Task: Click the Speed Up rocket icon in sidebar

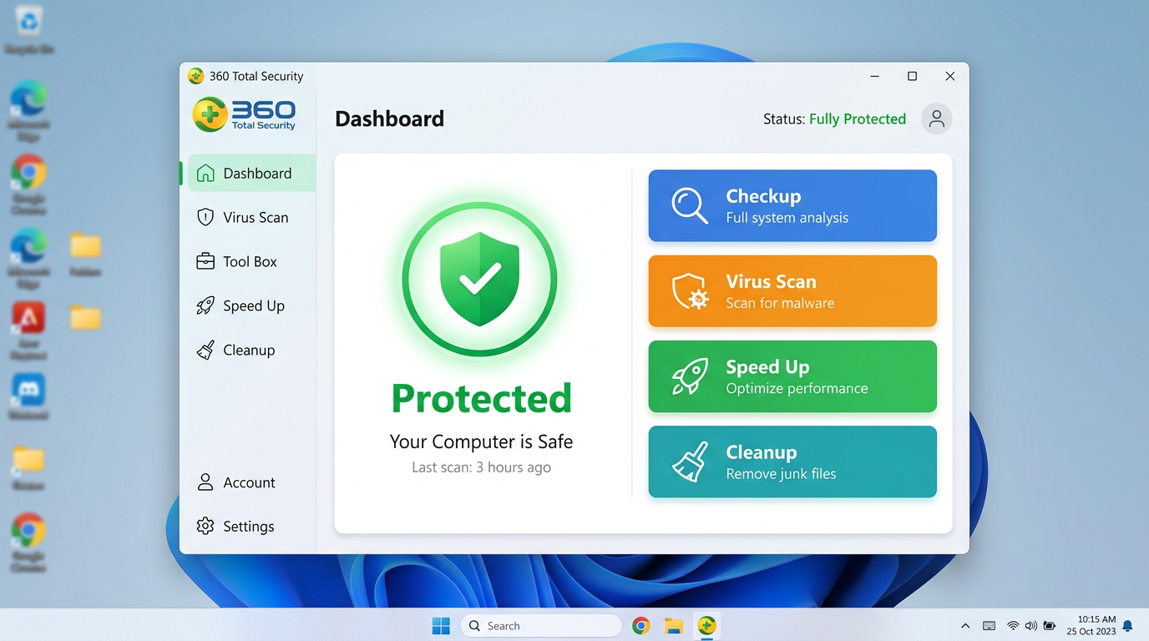Action: click(x=205, y=305)
